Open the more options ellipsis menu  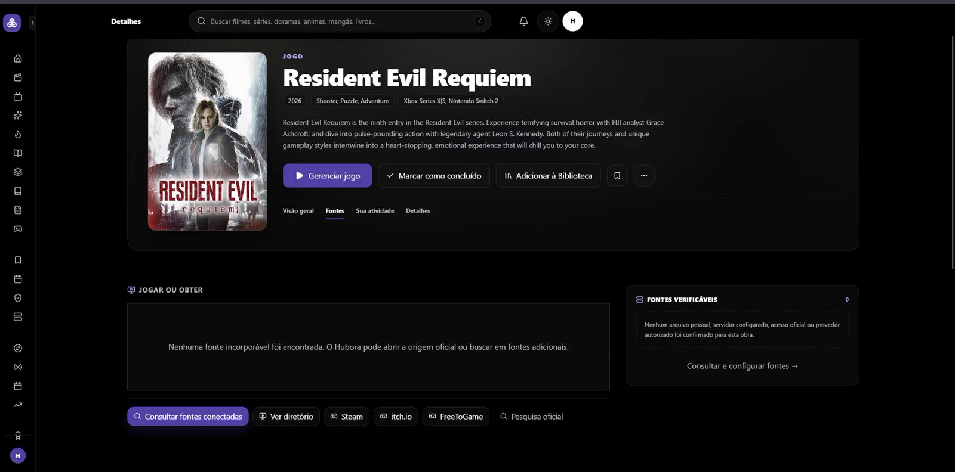[x=644, y=176]
